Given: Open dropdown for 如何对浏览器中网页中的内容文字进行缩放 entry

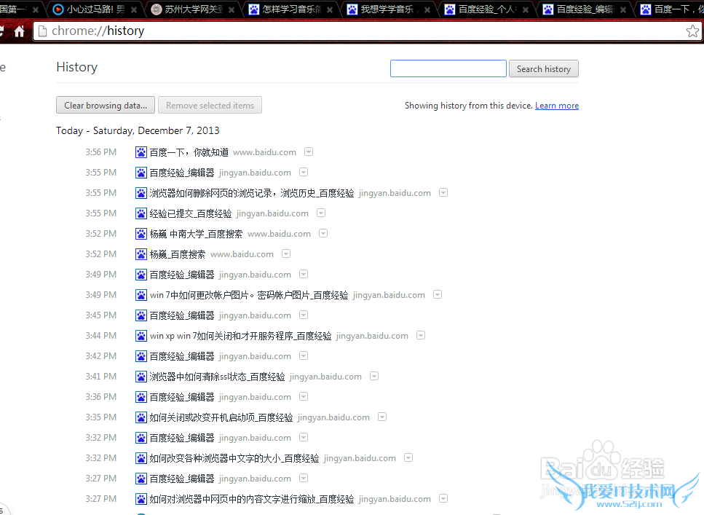Looking at the screenshot, I should click(x=443, y=498).
